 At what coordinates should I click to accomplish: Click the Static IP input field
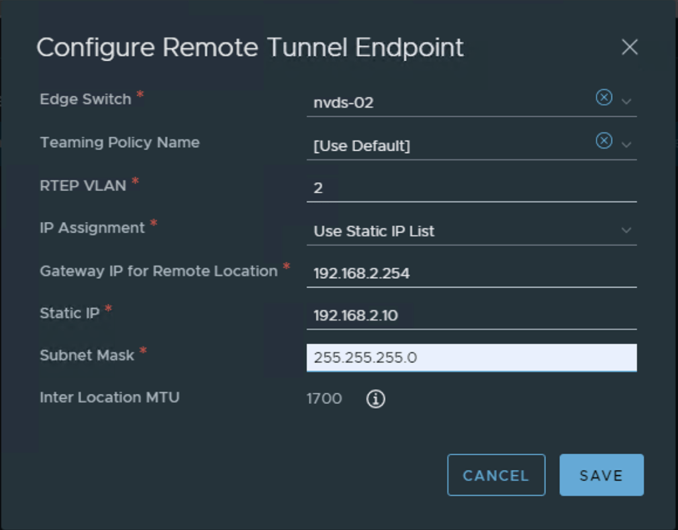[x=471, y=316]
